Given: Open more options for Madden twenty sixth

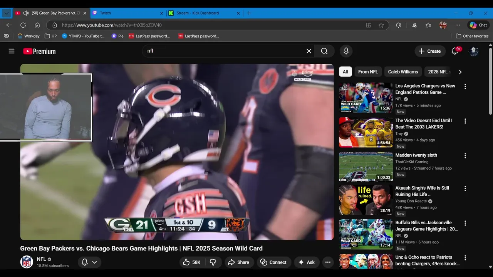Looking at the screenshot, I should (x=465, y=156).
